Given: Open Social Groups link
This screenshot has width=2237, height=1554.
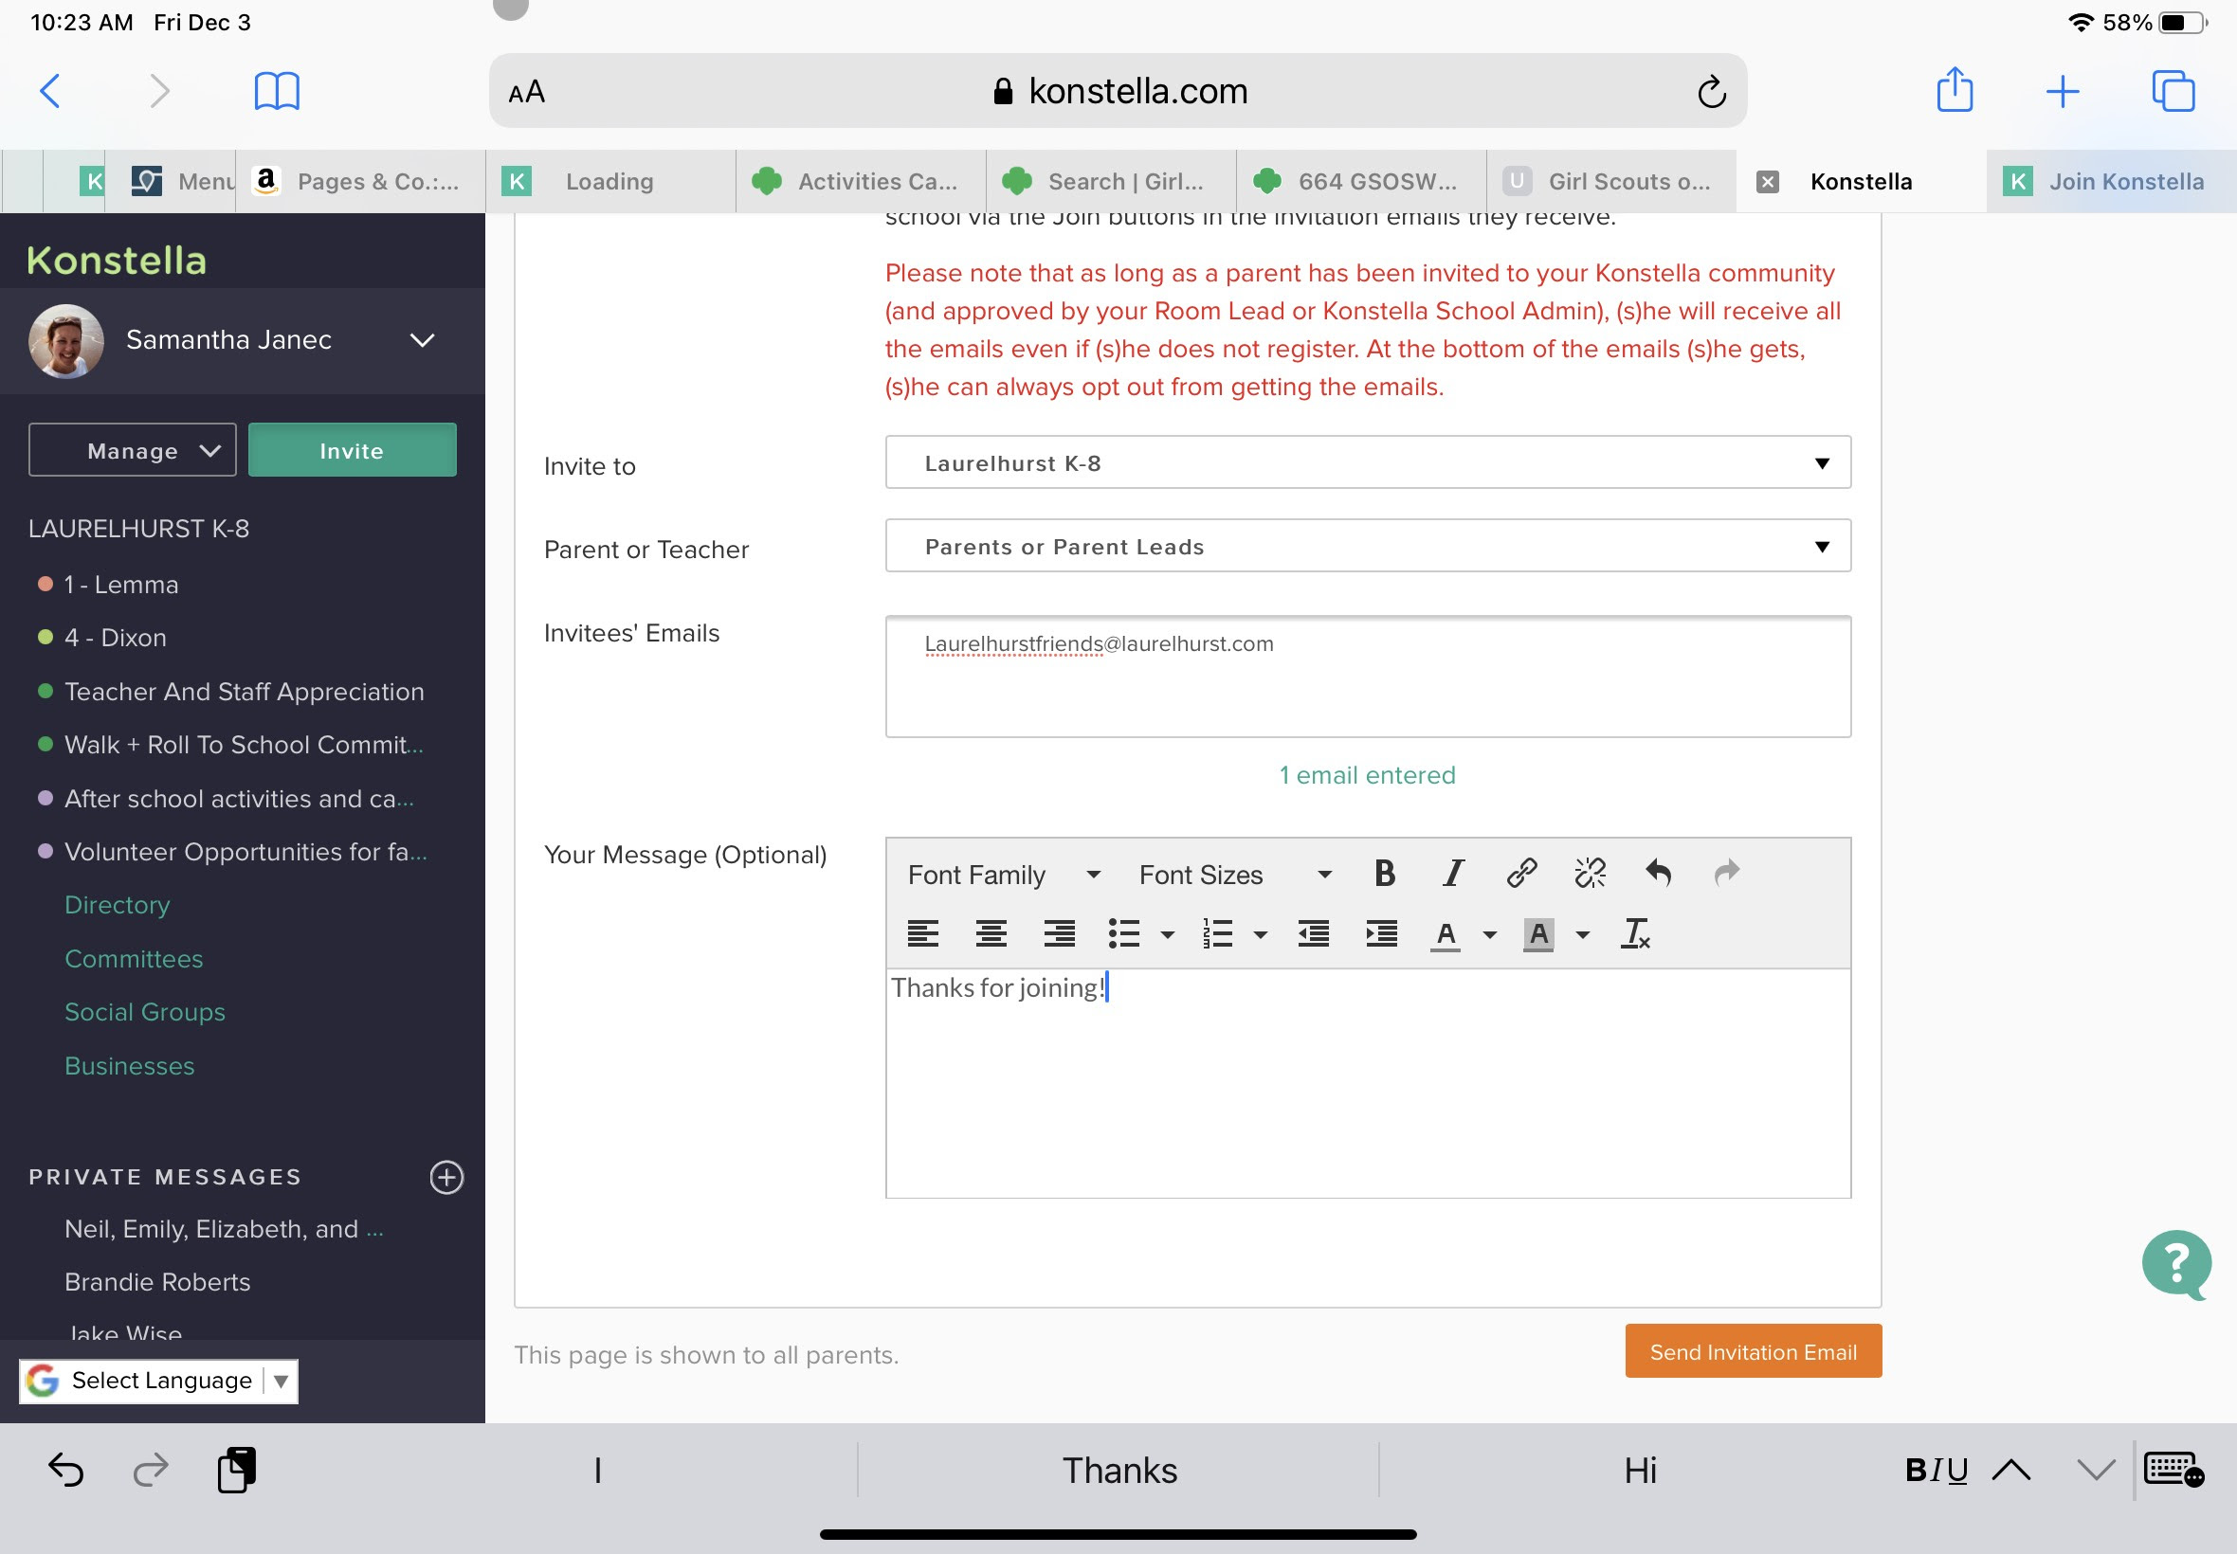Looking at the screenshot, I should (x=144, y=1013).
